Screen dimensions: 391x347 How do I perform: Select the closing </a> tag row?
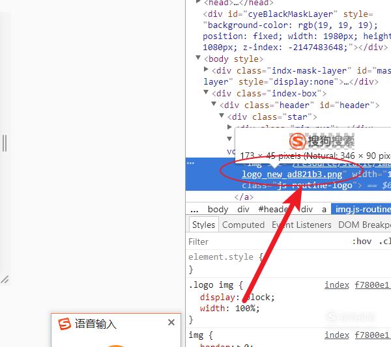244,197
